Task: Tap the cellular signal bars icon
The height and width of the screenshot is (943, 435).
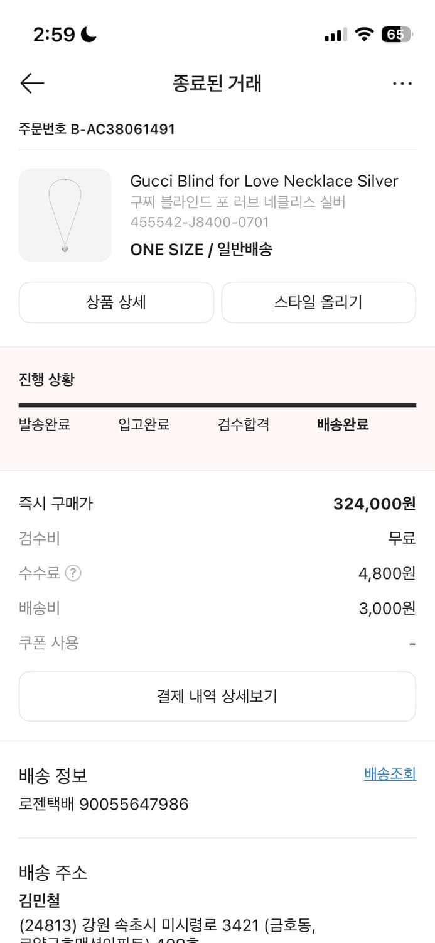Action: point(333,35)
